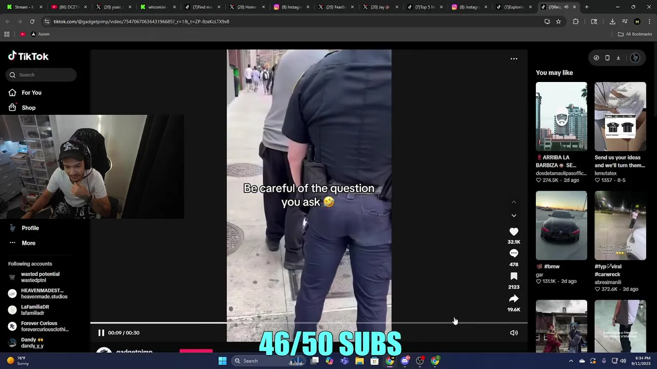Image resolution: width=657 pixels, height=369 pixels.
Task: Open the Windows Start menu
Action: coord(222,361)
